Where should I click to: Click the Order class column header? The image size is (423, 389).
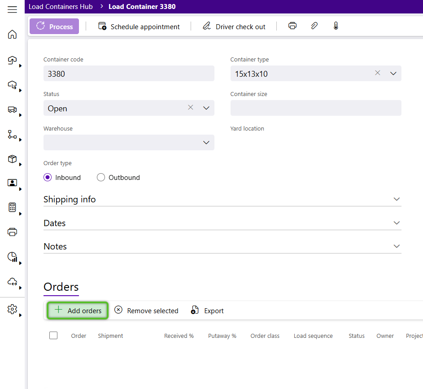265,336
